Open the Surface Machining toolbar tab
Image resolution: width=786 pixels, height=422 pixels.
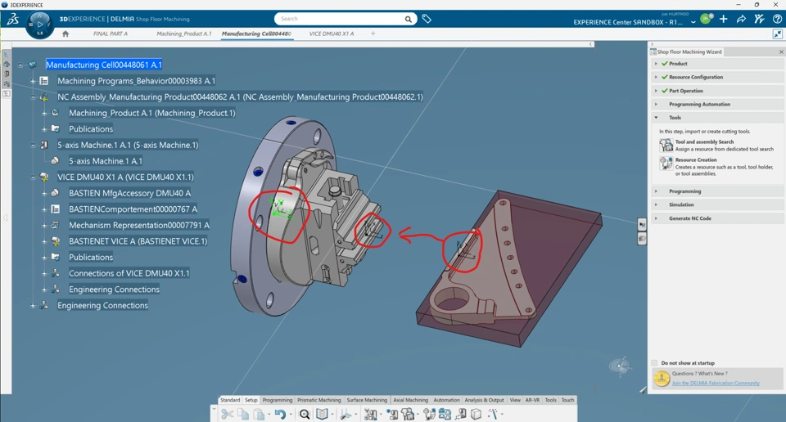[x=367, y=400]
